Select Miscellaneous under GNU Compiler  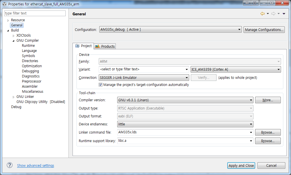(32, 91)
